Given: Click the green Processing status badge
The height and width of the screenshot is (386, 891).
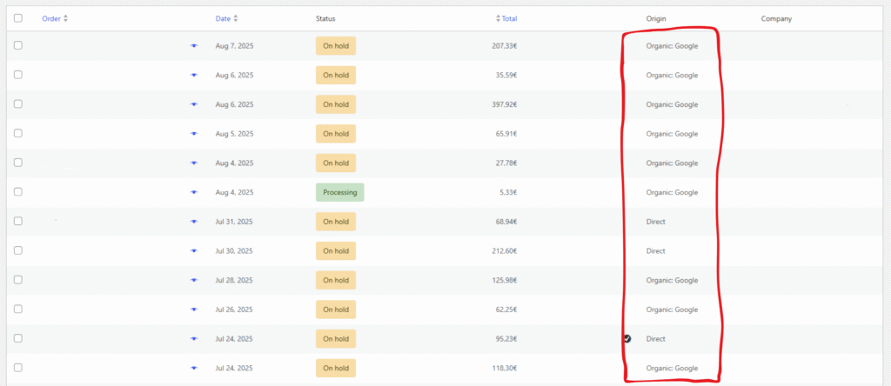Looking at the screenshot, I should 340,192.
